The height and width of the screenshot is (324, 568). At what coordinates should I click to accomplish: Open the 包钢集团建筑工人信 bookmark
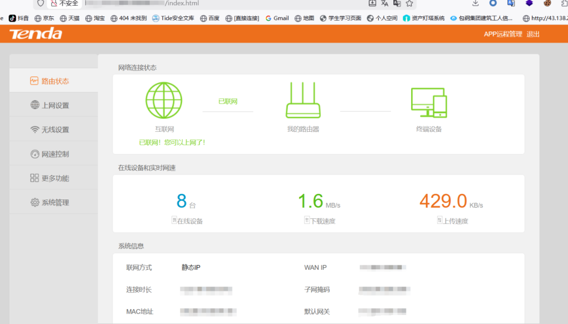[481, 18]
